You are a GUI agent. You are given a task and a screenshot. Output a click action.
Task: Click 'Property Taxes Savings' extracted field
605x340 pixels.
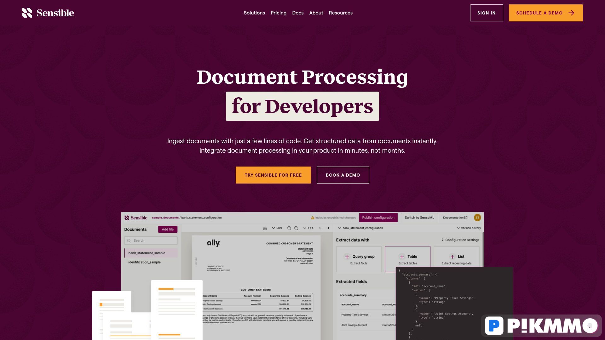354,315
